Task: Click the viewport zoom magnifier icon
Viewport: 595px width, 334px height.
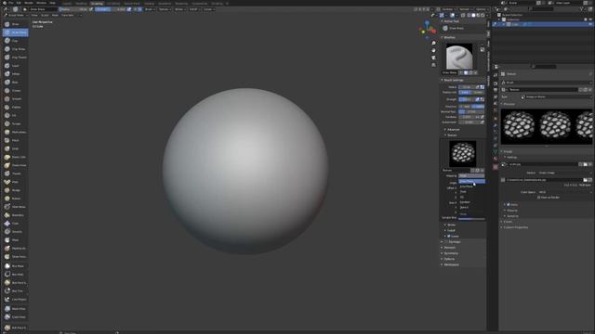Action: pos(433,44)
